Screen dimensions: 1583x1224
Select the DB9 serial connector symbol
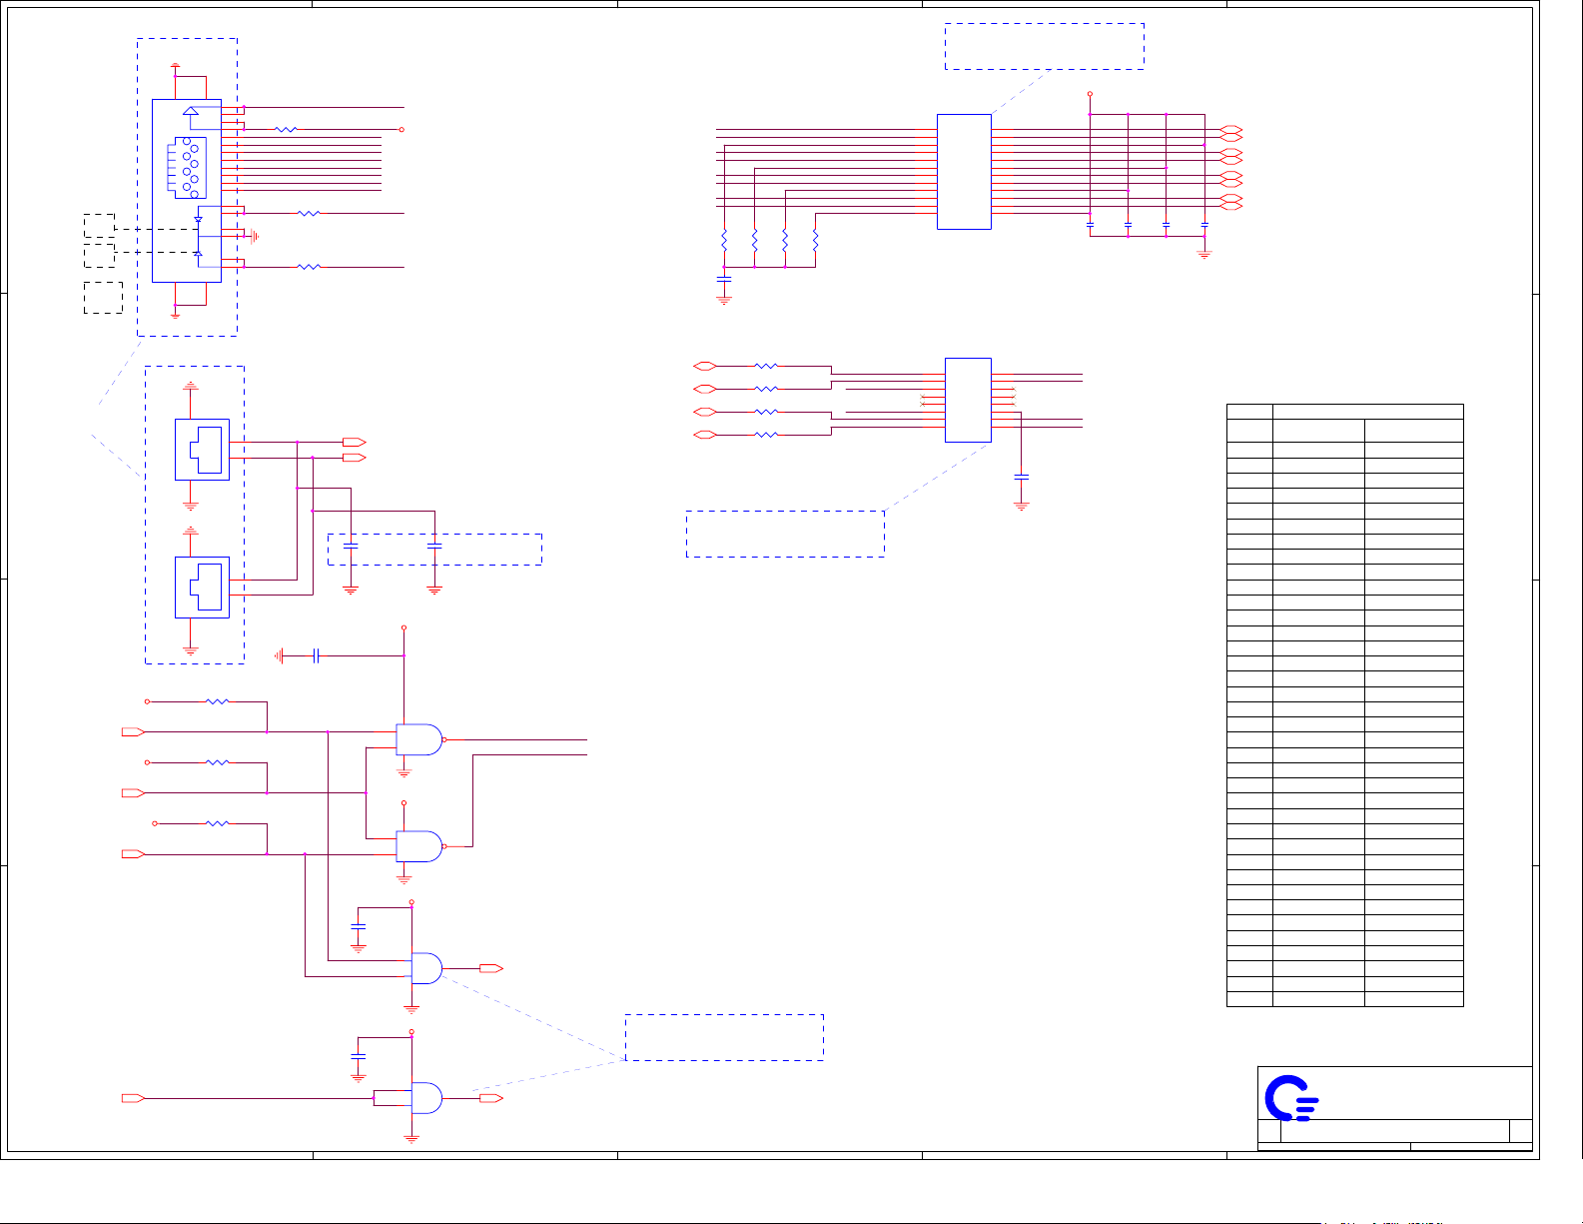[186, 191]
